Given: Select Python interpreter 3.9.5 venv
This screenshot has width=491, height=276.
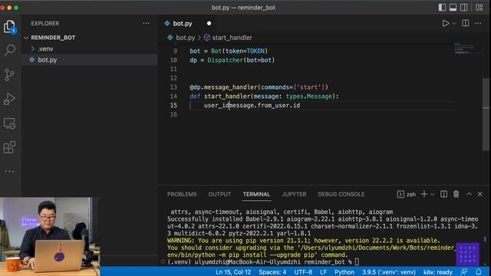Looking at the screenshot, I should click(x=389, y=272).
